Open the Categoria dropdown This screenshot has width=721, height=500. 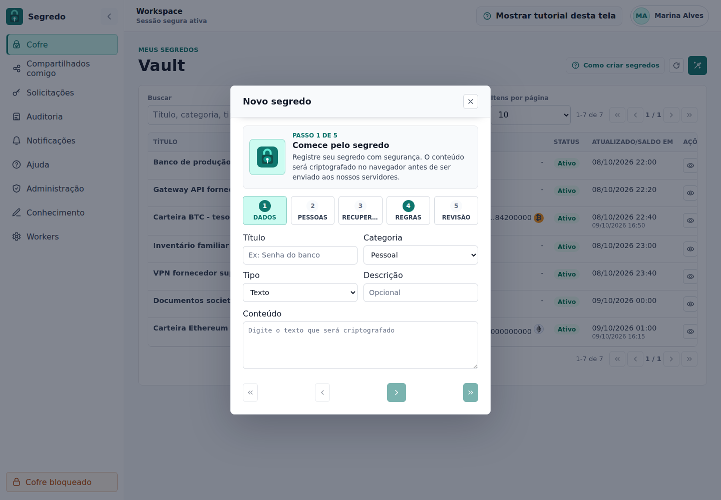(x=421, y=255)
